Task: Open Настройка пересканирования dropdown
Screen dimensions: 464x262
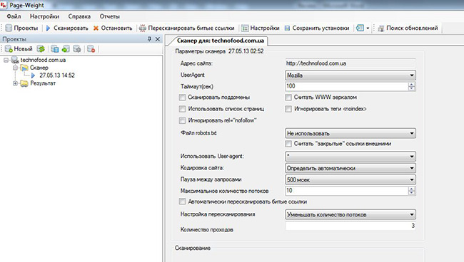Action: pyautogui.click(x=350, y=214)
